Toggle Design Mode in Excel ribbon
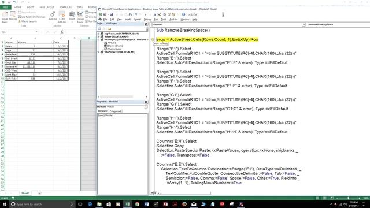Image resolution: width=370 pixels, height=208 pixels. click(80, 17)
